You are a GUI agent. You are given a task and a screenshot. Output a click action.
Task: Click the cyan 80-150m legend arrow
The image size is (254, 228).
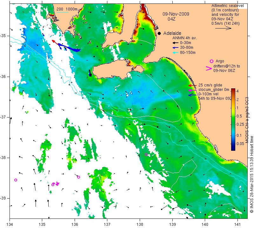pyautogui.click(x=176, y=53)
